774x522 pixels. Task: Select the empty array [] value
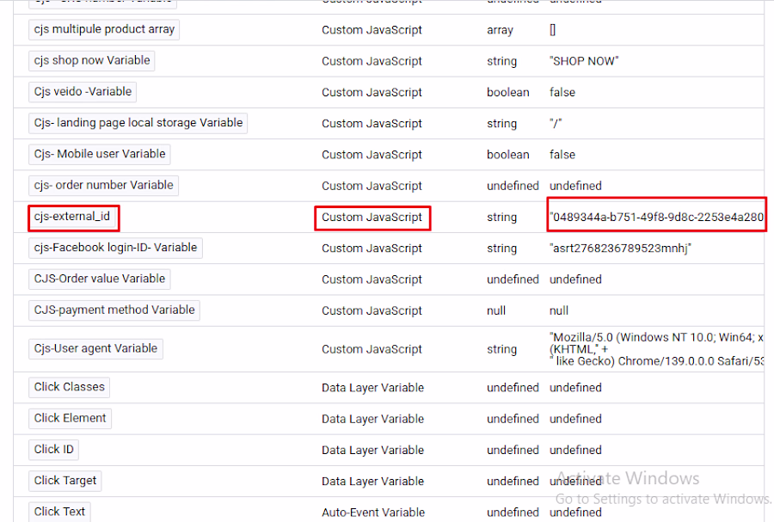[552, 30]
